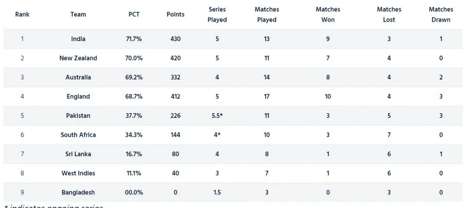Click the Matches Drawn column header
466x208 pixels.
click(x=441, y=14)
